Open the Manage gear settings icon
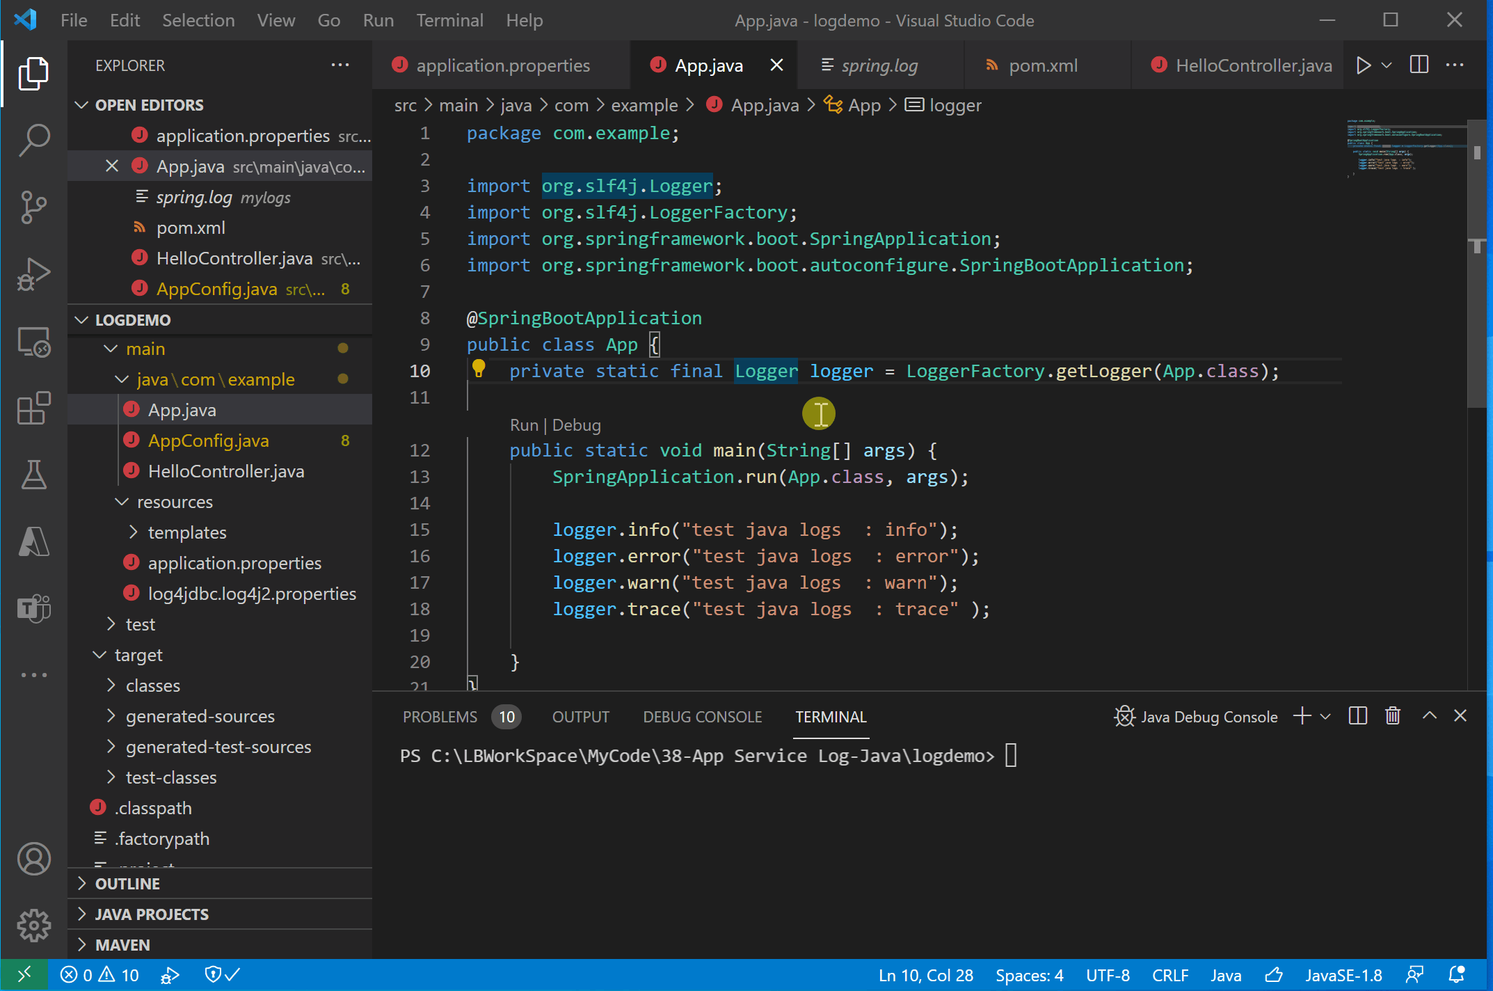1493x991 pixels. (33, 926)
